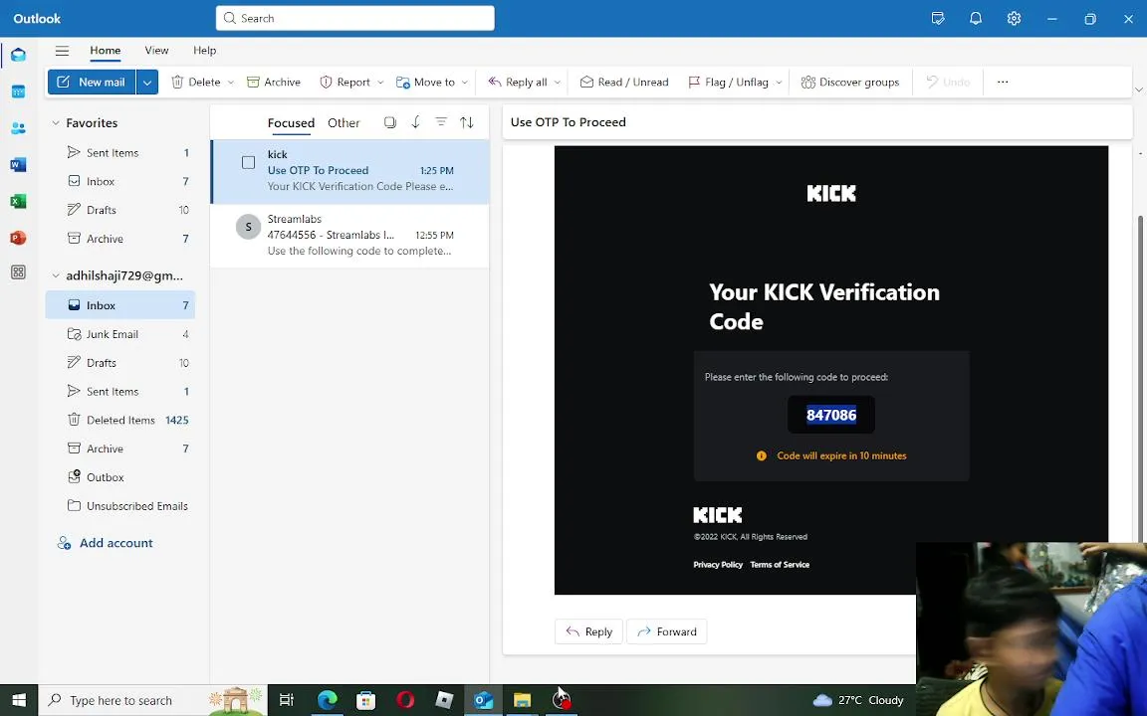This screenshot has width=1147, height=716.
Task: Open the Junk Email folder
Action: [x=120, y=334]
